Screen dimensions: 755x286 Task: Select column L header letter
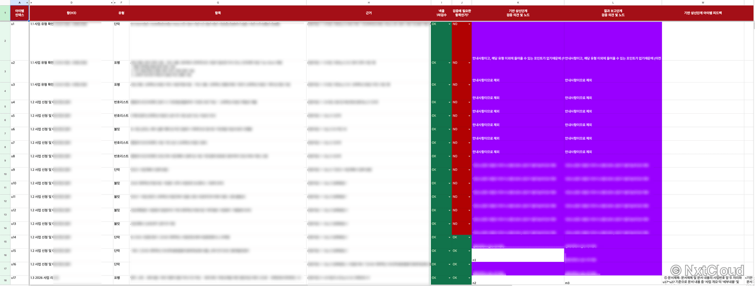click(613, 3)
